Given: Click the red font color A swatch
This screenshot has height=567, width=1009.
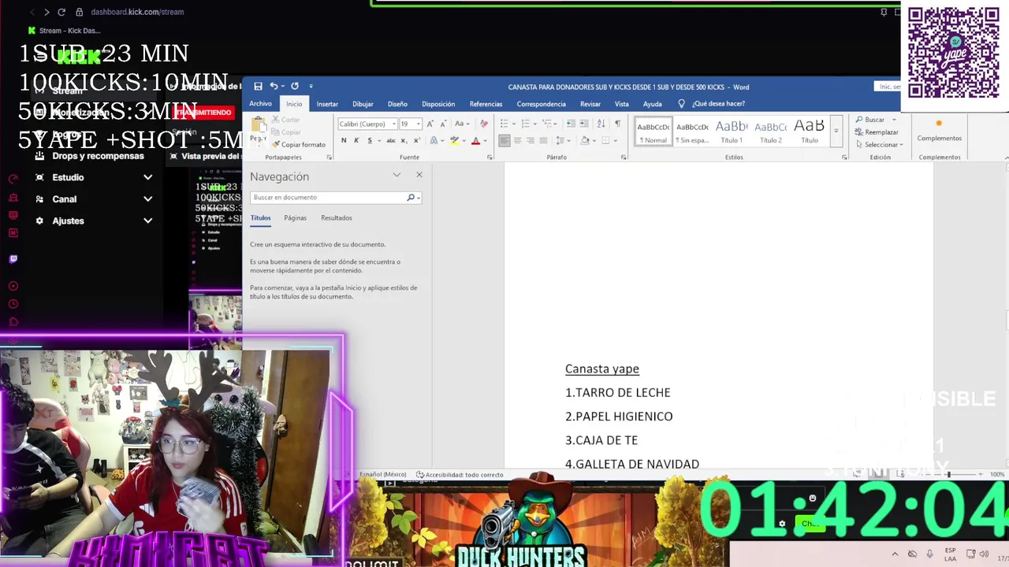Looking at the screenshot, I should coord(475,141).
